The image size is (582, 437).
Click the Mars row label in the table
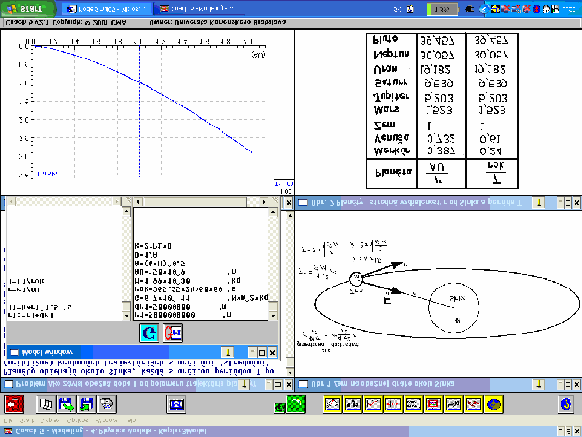point(386,110)
